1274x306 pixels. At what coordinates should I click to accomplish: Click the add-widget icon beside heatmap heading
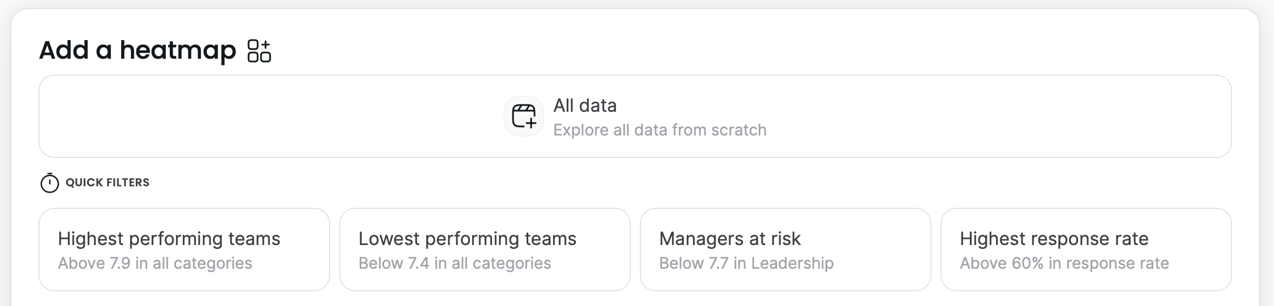click(x=259, y=51)
